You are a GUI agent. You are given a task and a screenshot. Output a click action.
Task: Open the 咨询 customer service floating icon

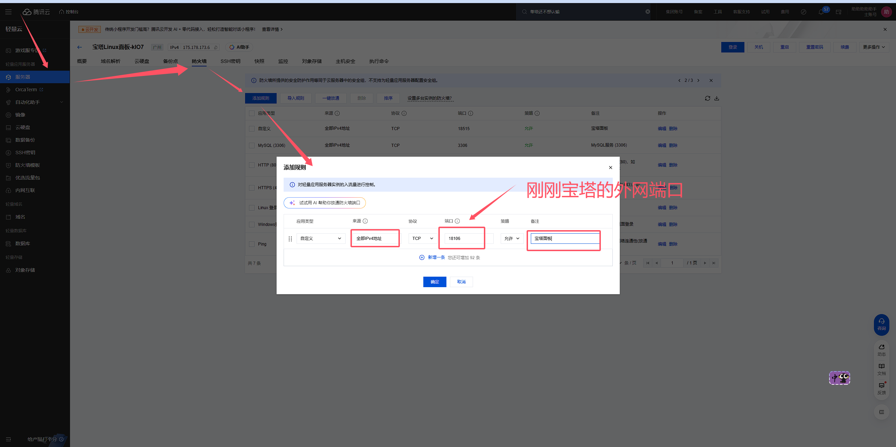tap(881, 324)
